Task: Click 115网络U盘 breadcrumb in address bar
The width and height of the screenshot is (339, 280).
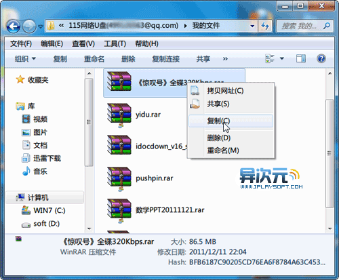Action: click(123, 26)
